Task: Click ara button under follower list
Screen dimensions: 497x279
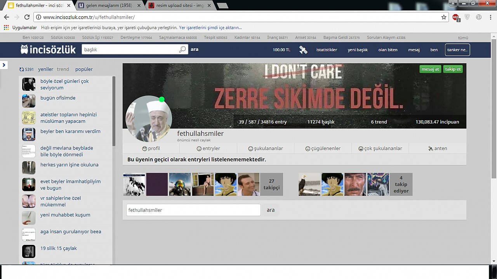Action: click(x=271, y=210)
